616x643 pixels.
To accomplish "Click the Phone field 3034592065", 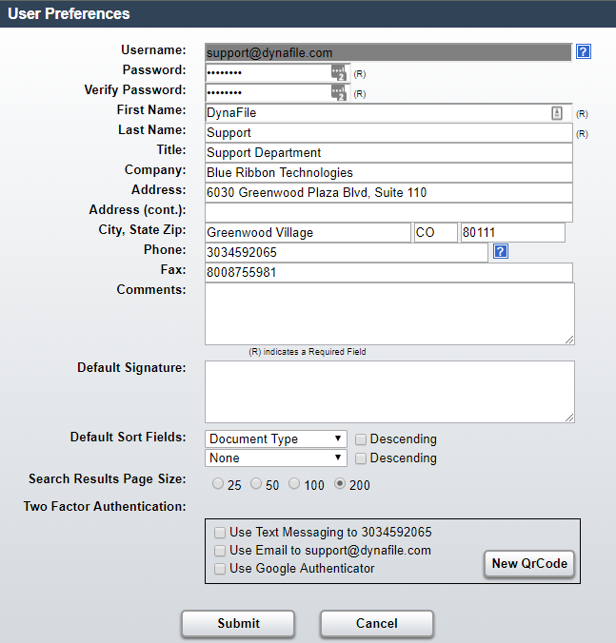I will click(347, 253).
